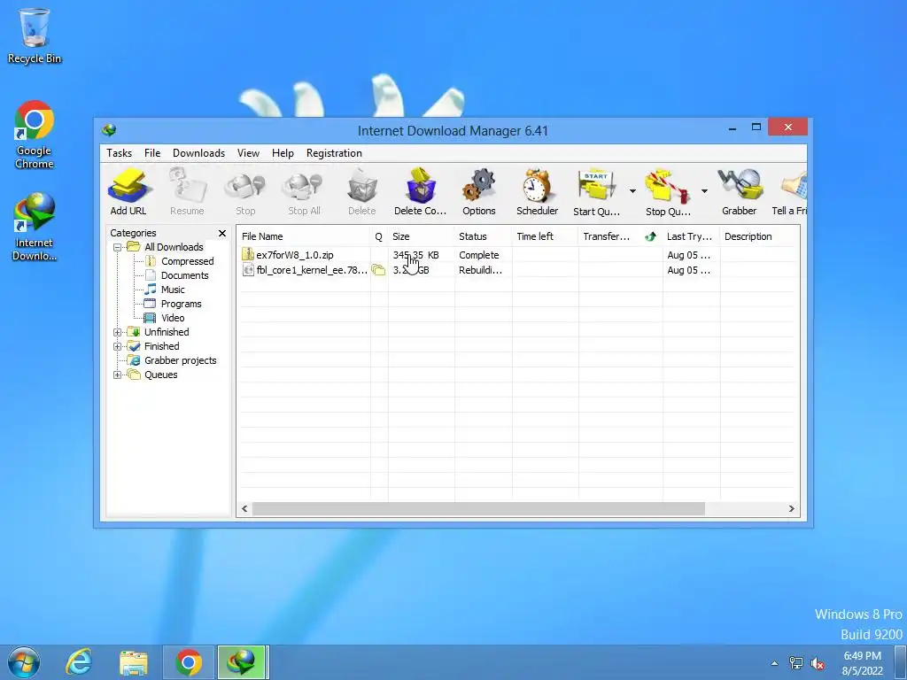The image size is (907, 680).
Task: Open the Help menu
Action: pyautogui.click(x=283, y=153)
